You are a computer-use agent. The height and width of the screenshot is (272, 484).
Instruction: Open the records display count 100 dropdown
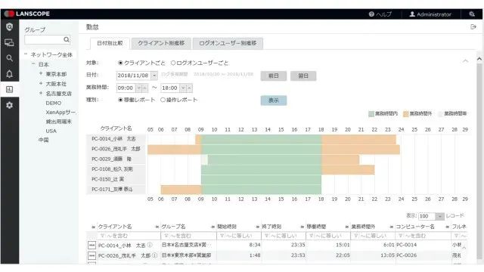[x=440, y=217]
